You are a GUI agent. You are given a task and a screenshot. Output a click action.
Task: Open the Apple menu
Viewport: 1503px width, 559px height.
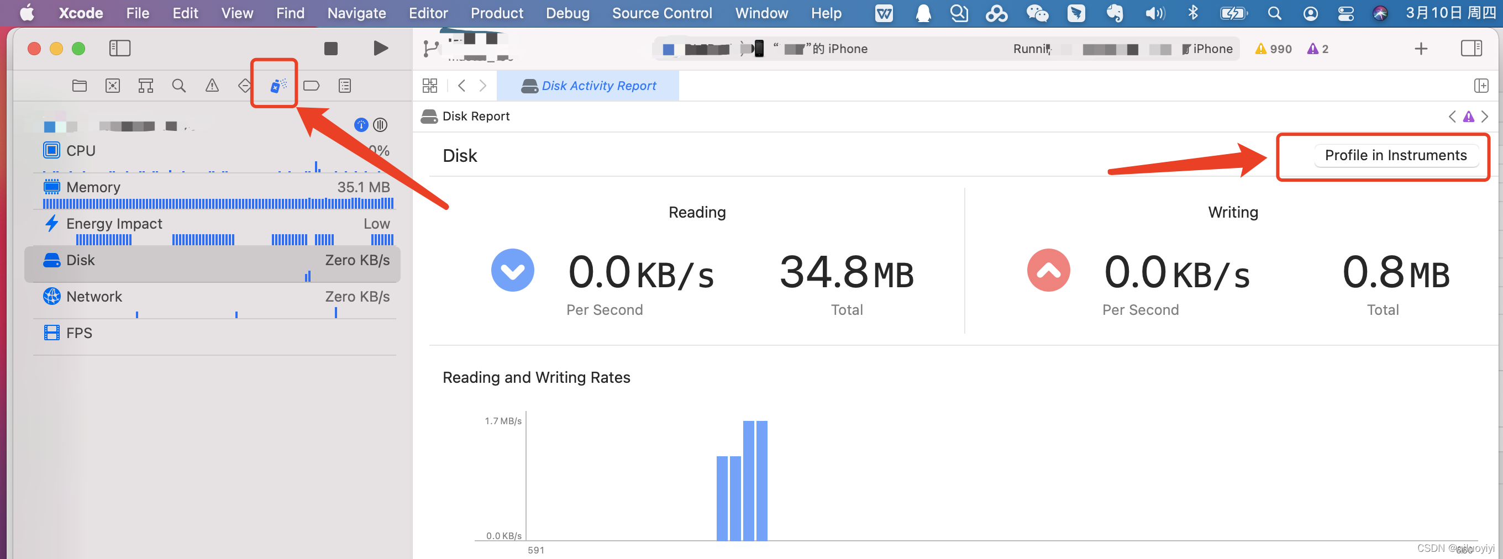[x=27, y=13]
